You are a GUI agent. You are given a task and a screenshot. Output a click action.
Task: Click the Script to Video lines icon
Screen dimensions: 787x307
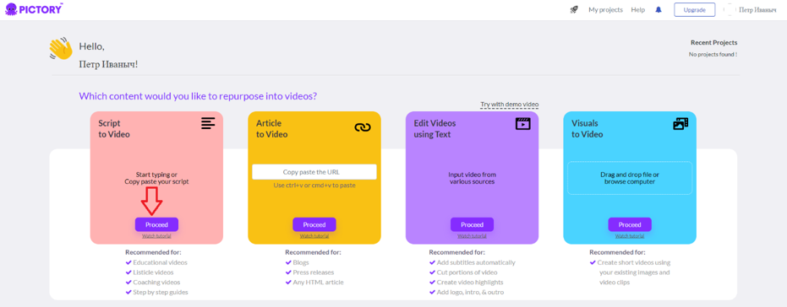(x=208, y=123)
